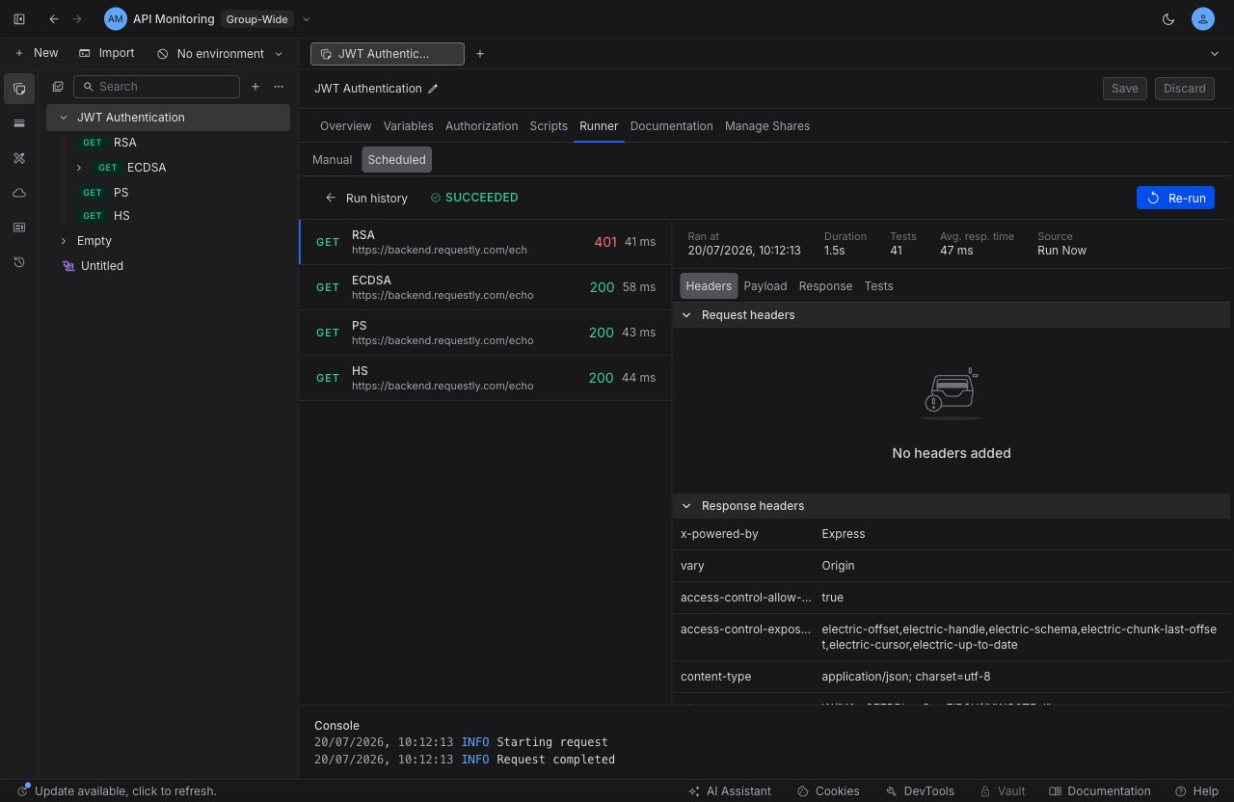Viewport: 1234px width, 802px height.
Task: Open the collections more options menu
Action: click(x=279, y=87)
